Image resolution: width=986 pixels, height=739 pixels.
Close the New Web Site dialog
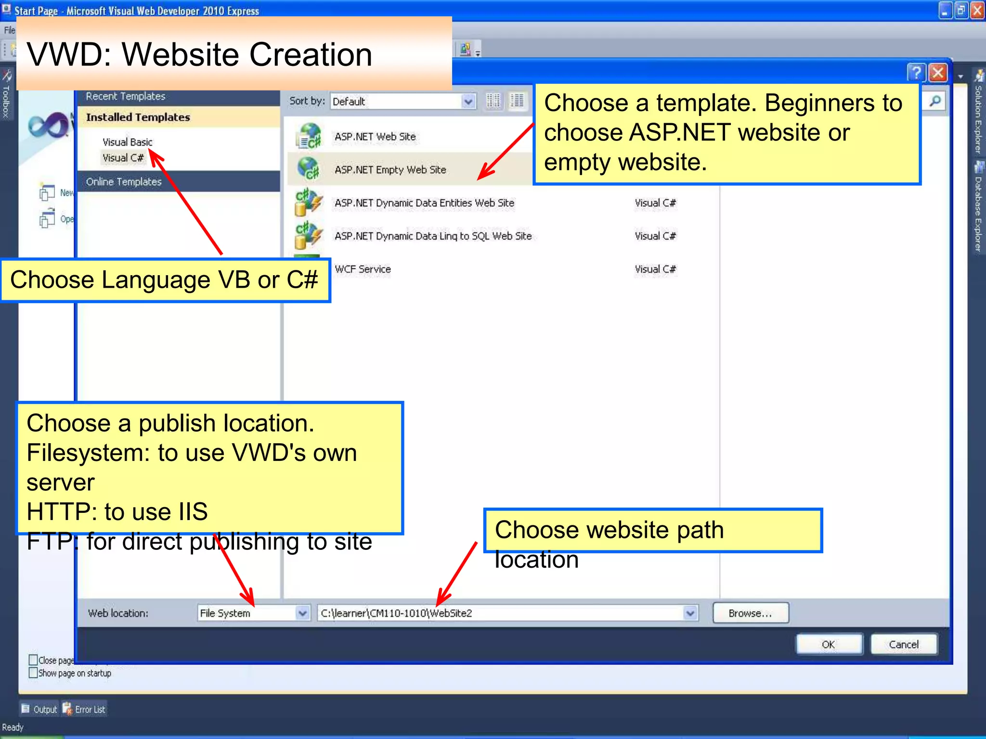[x=938, y=73]
